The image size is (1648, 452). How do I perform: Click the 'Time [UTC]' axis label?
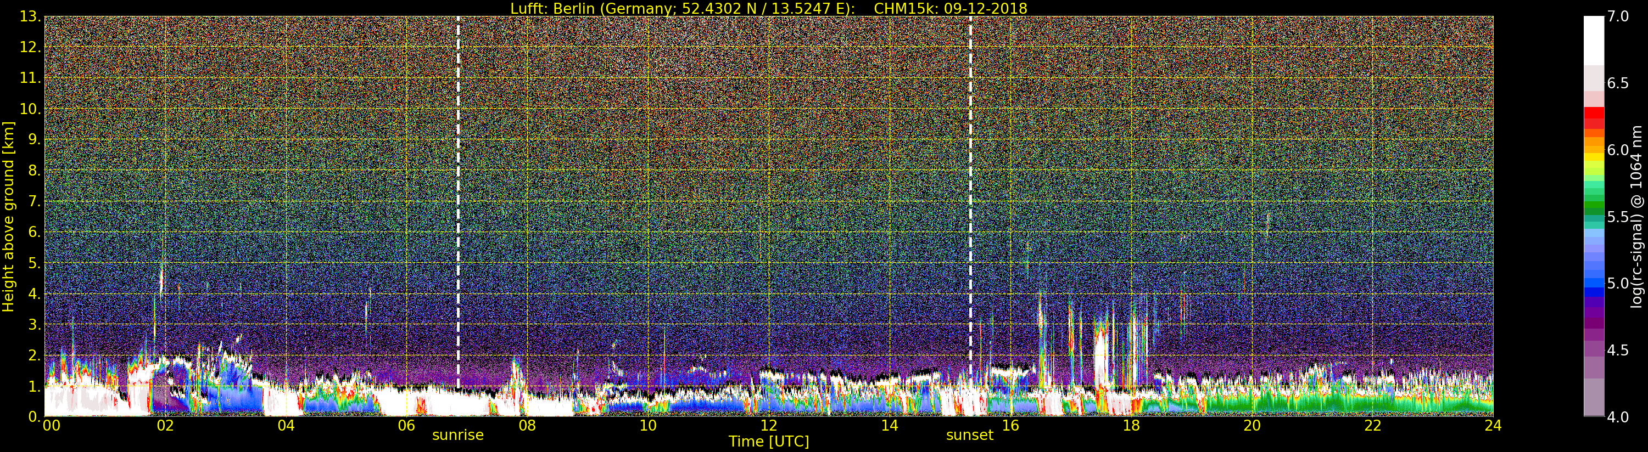click(768, 442)
